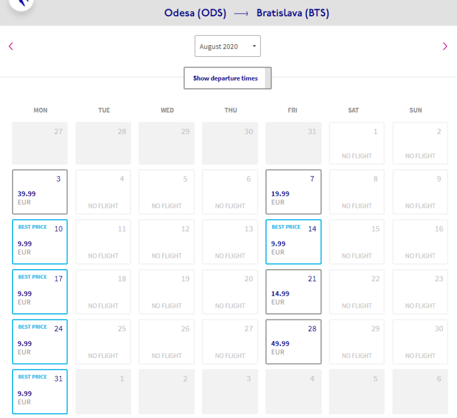Choose the August 31 best price flight
The height and width of the screenshot is (418, 457).
coord(40,391)
